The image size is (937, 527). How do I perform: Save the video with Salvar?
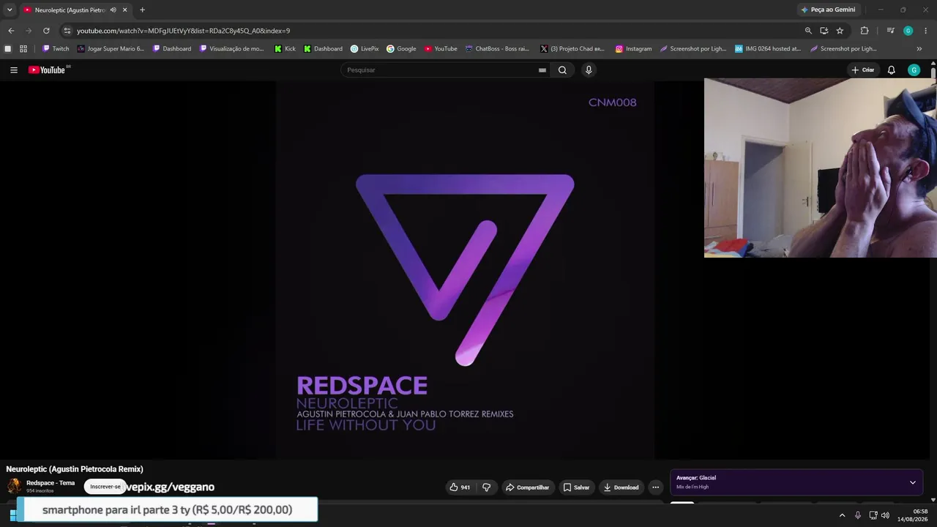tap(576, 487)
